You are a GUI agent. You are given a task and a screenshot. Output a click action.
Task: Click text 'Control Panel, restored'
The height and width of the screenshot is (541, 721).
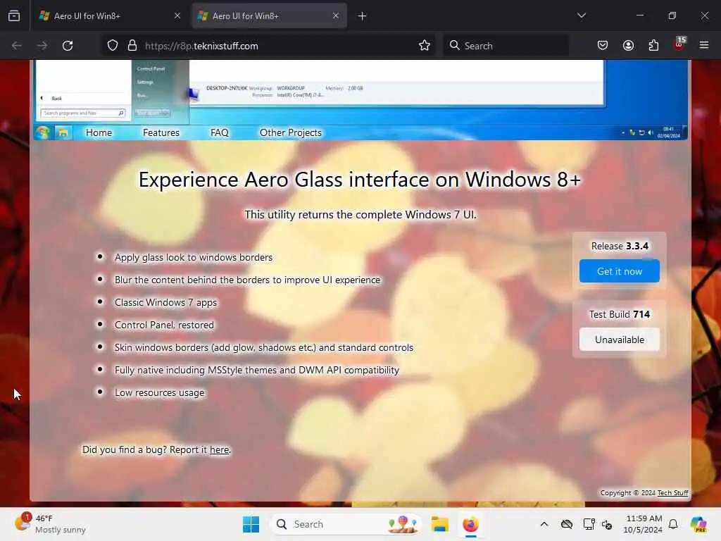[164, 325]
